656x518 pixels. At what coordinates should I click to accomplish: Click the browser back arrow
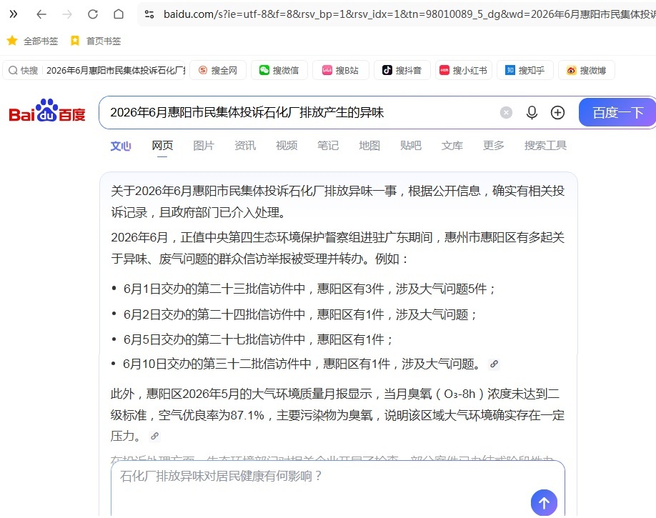point(41,14)
